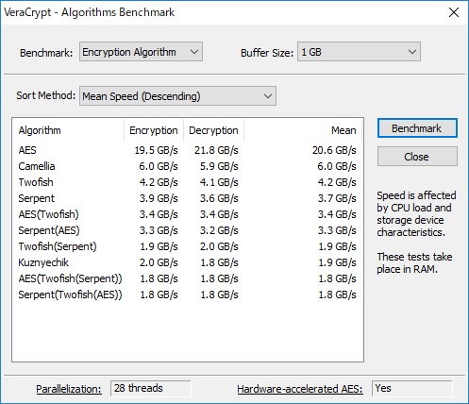Sort by the Algorithm column header
The image size is (469, 404).
[68, 130]
